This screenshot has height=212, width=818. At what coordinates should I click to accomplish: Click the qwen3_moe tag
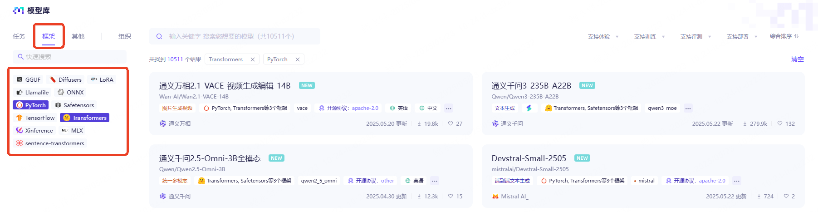[x=662, y=108]
